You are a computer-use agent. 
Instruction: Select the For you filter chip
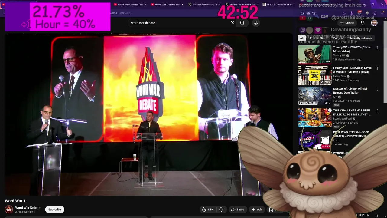coord(338,38)
